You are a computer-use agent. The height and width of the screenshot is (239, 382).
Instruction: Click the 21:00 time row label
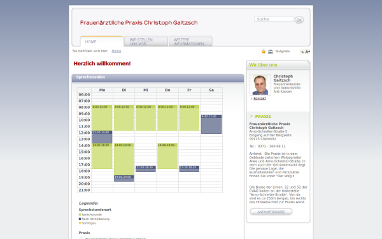[x=84, y=190]
